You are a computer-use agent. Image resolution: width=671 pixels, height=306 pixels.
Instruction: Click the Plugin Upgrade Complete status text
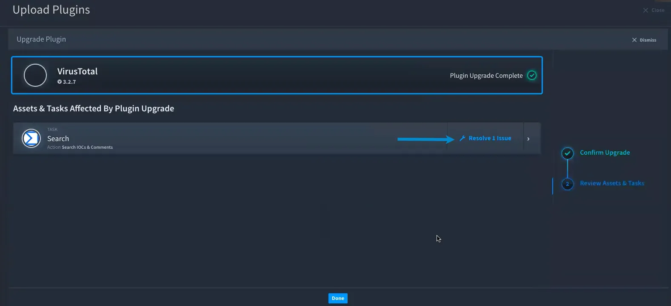point(486,76)
